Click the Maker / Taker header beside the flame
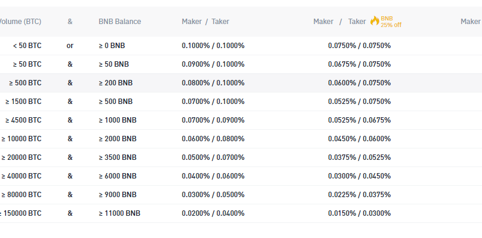Image resolution: width=482 pixels, height=238 pixels. point(340,22)
